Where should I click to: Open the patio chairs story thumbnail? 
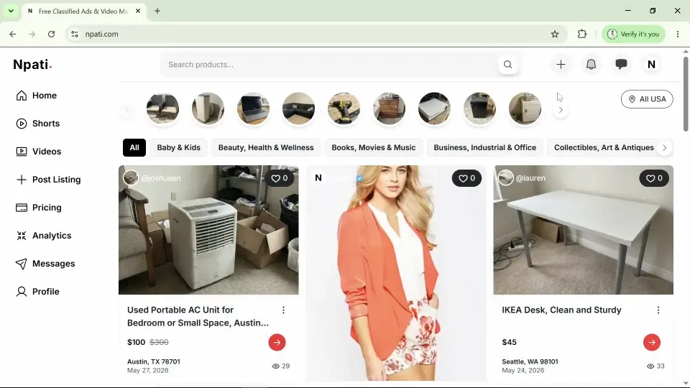coord(163,108)
